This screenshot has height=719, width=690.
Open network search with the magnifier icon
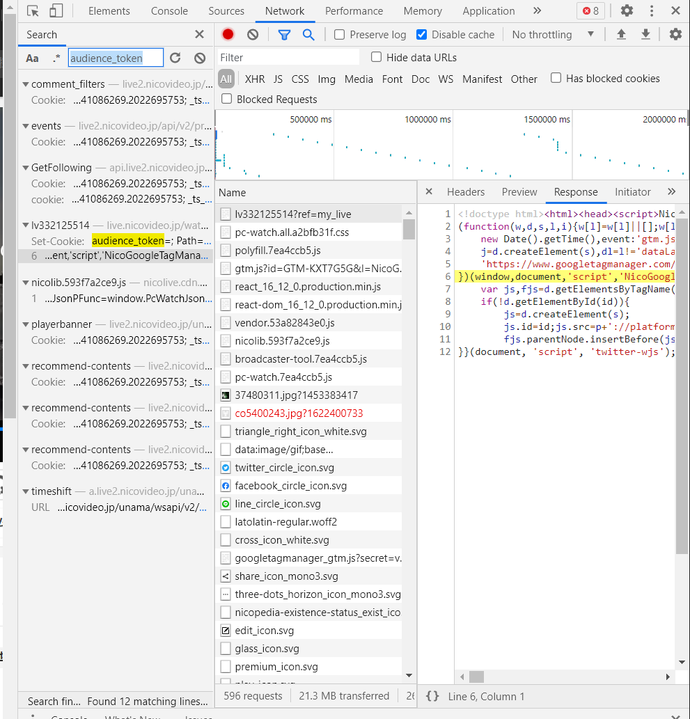(x=308, y=34)
